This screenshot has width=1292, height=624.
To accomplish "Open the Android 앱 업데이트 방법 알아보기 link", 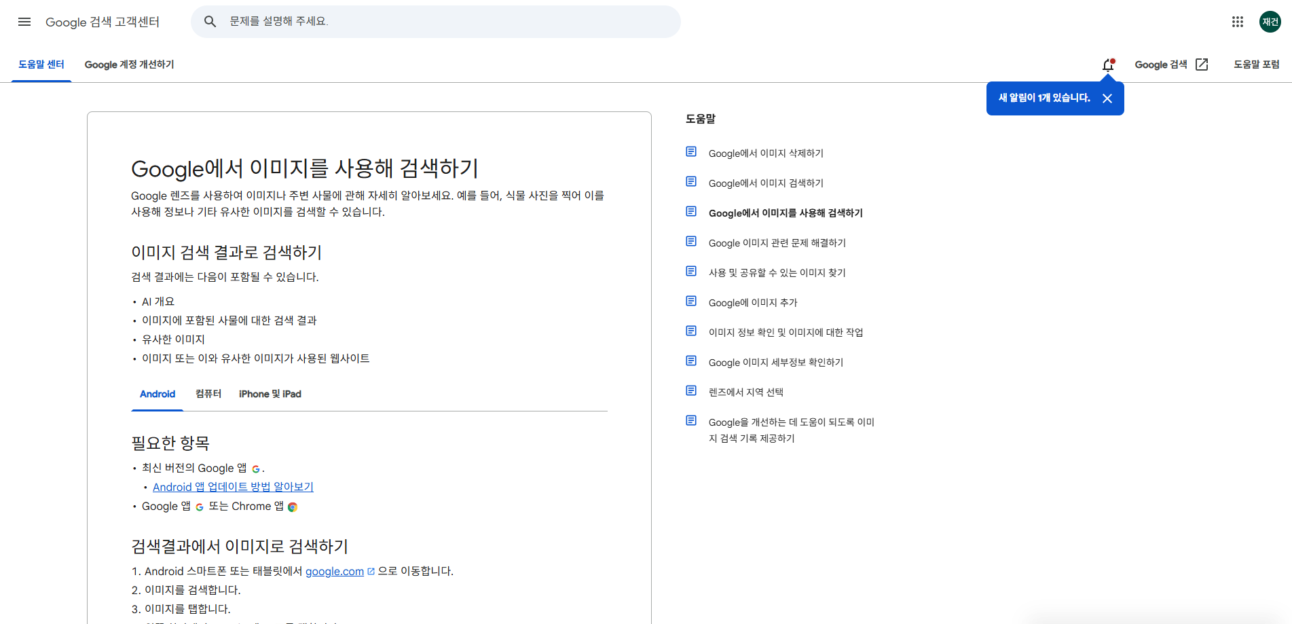I will 233,487.
